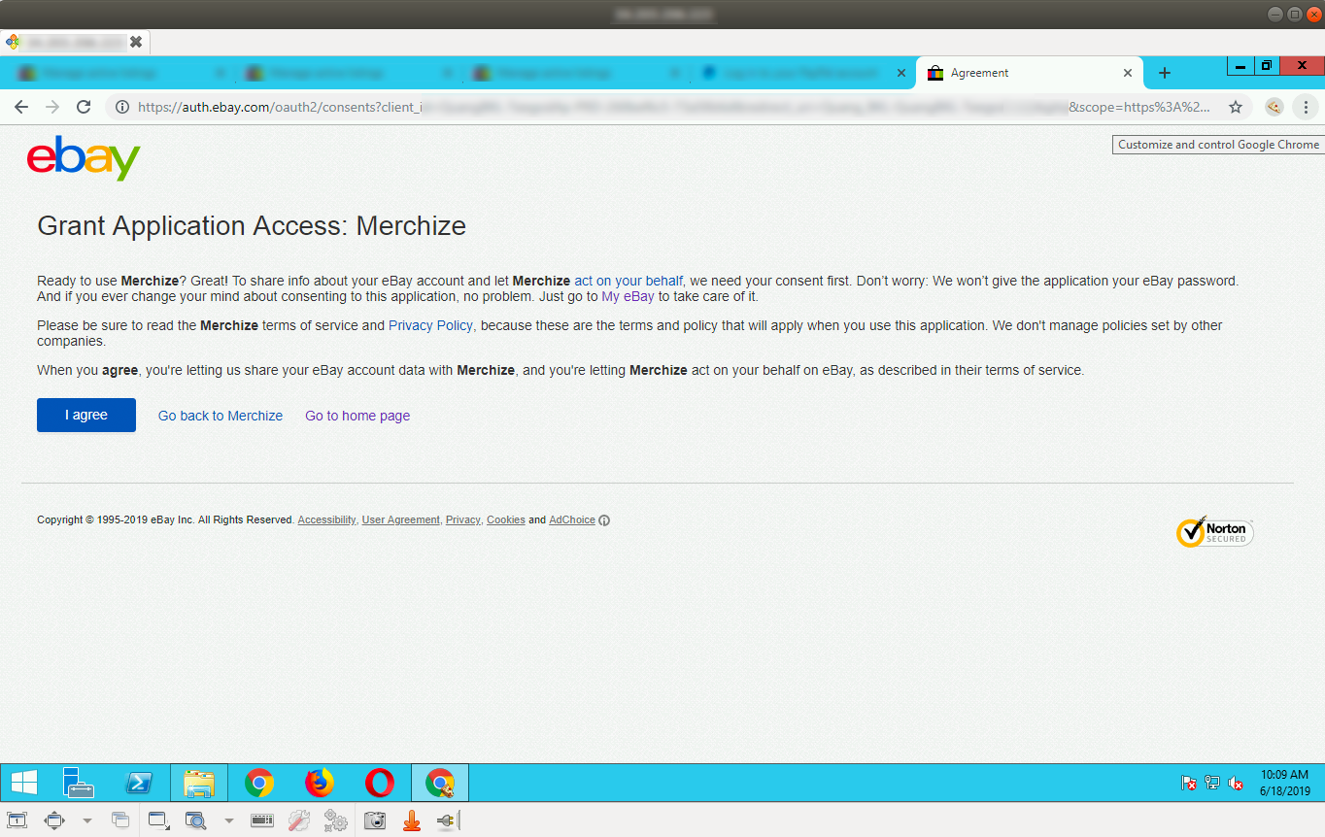Visit the My eBay link
Screen dimensions: 1325x837
click(x=628, y=296)
